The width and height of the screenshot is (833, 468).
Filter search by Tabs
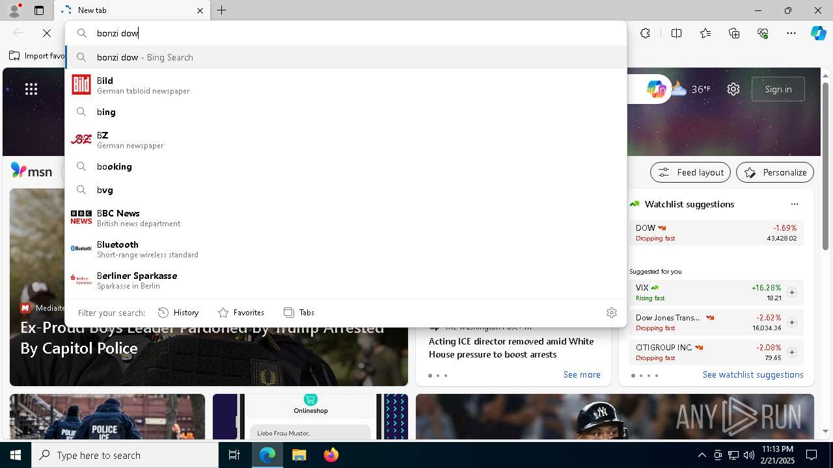tap(299, 313)
